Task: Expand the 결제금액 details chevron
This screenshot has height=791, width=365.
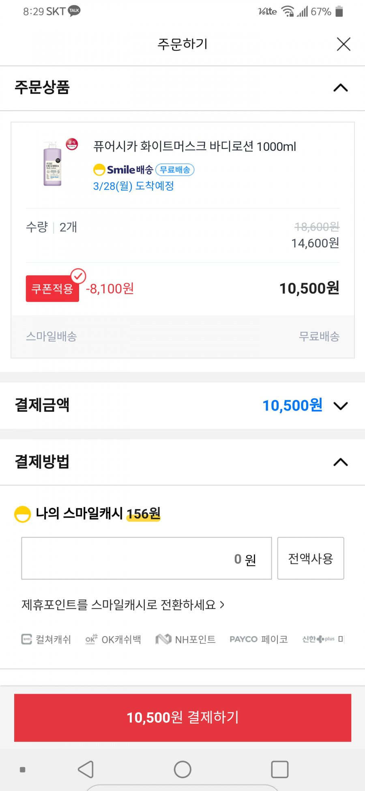Action: (x=340, y=406)
